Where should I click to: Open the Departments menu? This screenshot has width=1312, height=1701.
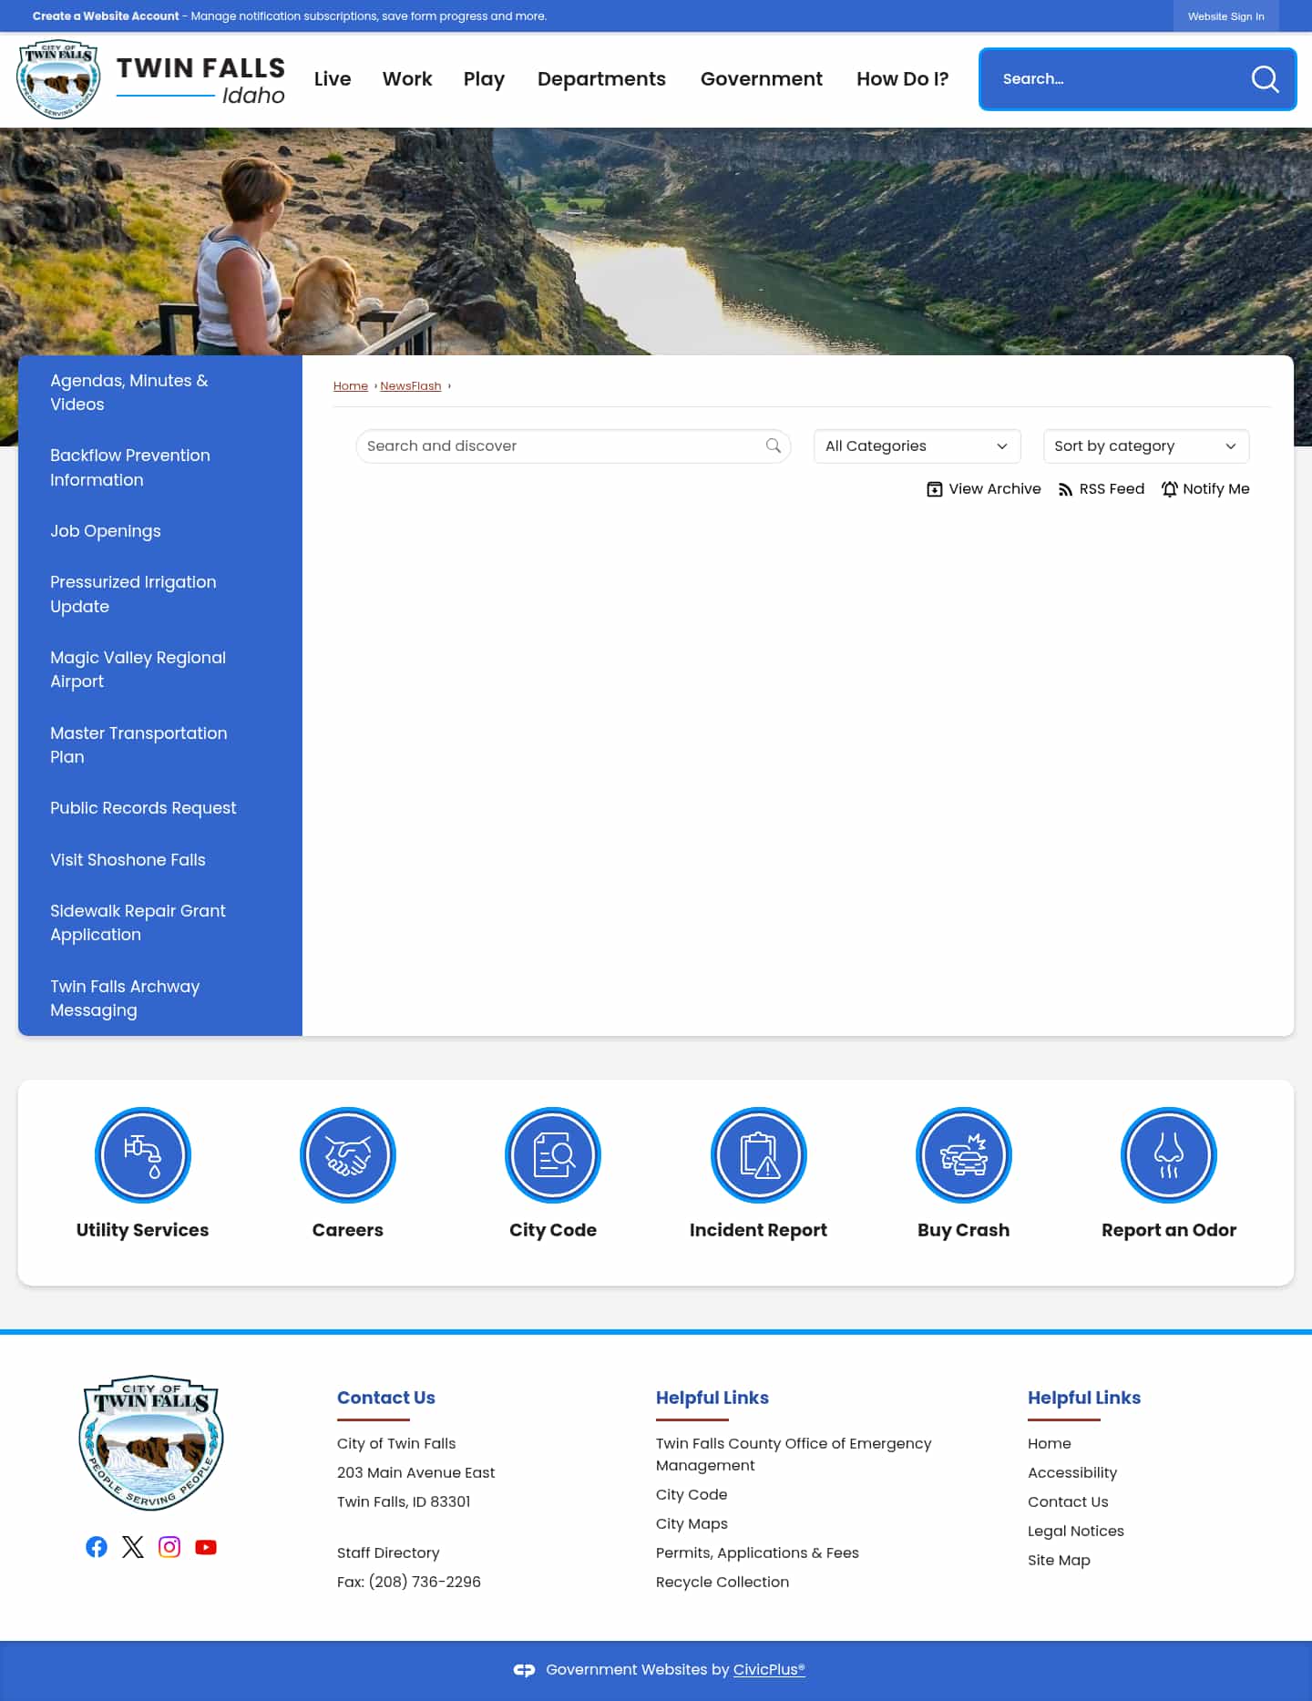coord(601,79)
